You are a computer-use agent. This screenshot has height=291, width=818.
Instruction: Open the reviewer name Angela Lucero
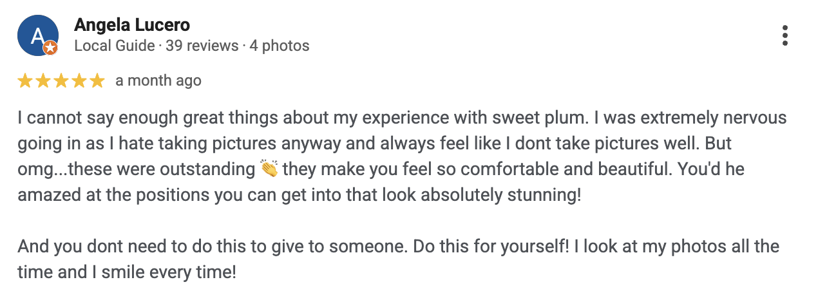point(132,25)
